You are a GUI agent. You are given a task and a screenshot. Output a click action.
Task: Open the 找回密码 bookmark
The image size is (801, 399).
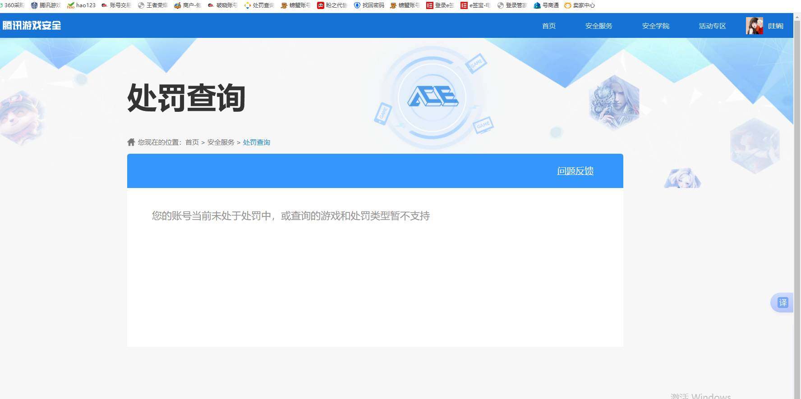[369, 5]
